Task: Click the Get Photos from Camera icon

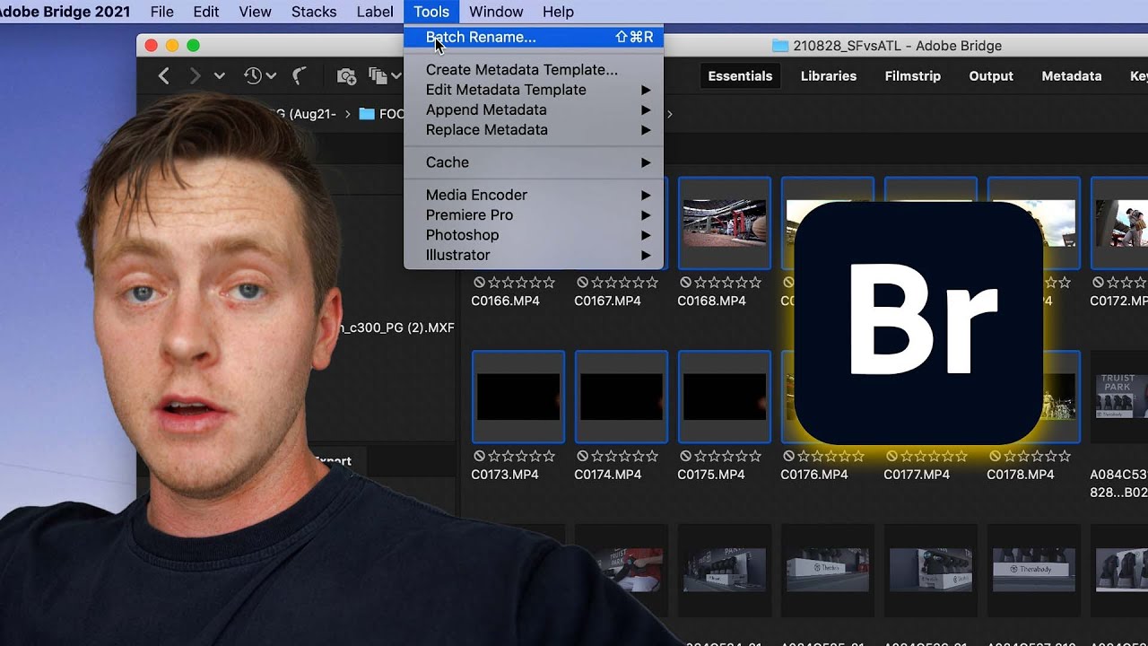Action: (x=346, y=76)
